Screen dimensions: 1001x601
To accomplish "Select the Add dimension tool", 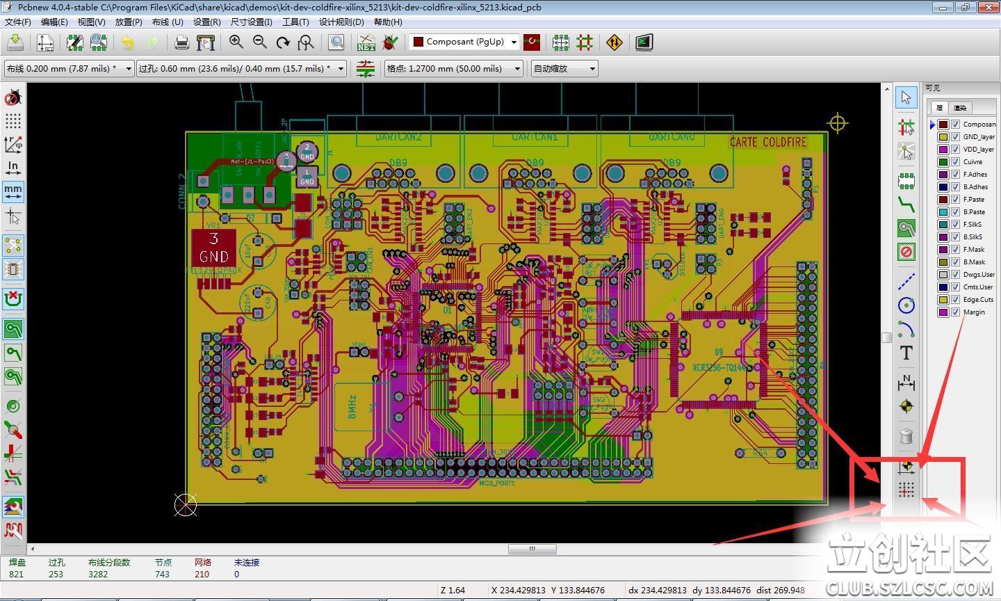I will coord(906,382).
